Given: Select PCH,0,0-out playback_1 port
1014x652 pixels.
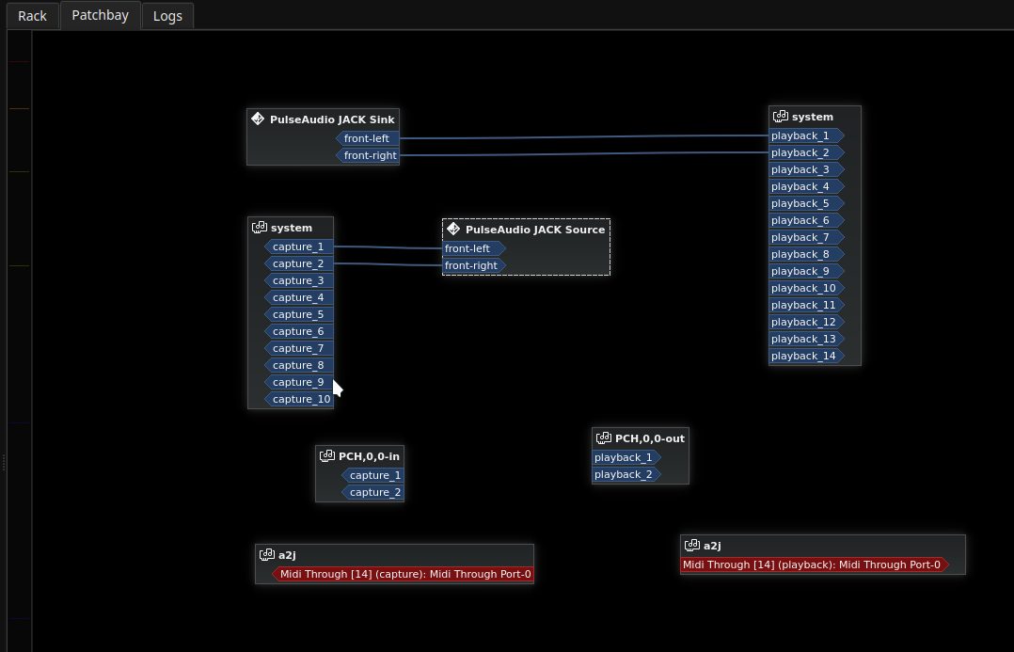Looking at the screenshot, I should coord(626,457).
